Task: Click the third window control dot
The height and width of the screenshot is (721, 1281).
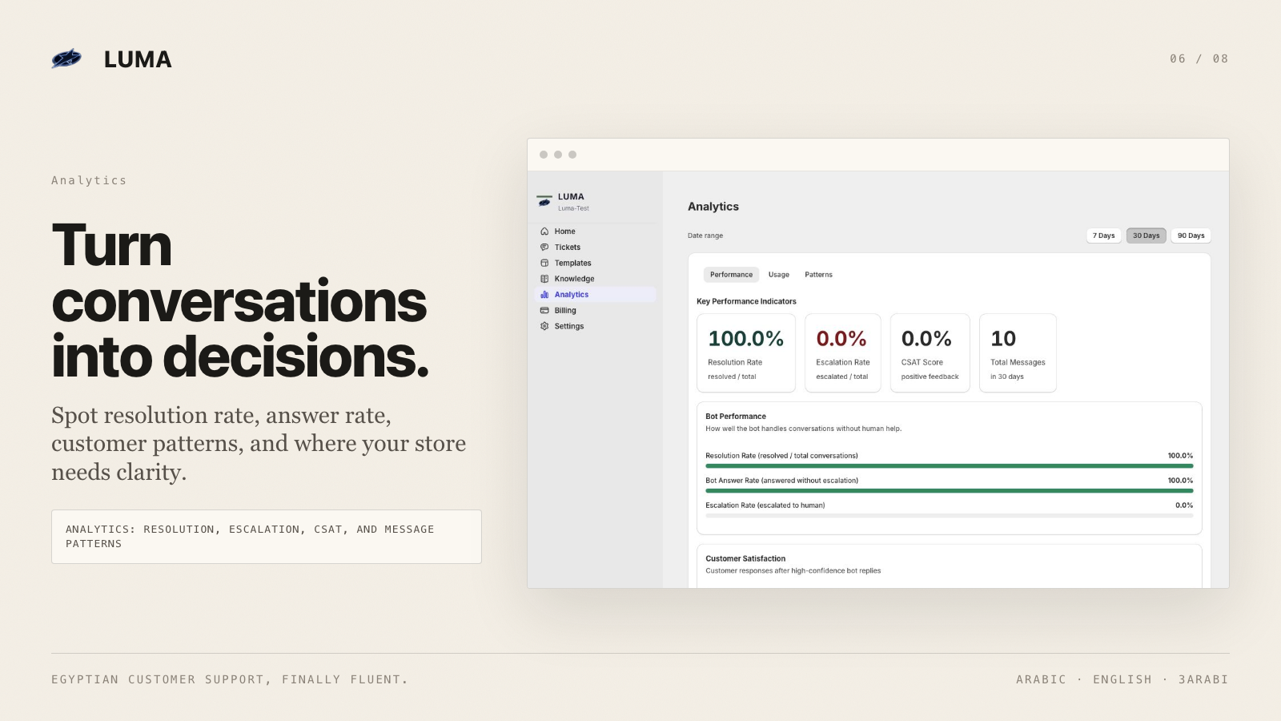Action: (572, 155)
